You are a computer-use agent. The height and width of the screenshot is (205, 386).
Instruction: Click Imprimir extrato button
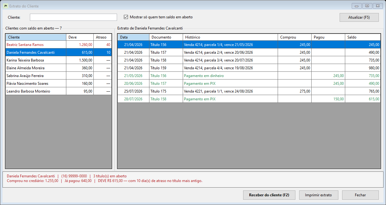click(318, 195)
